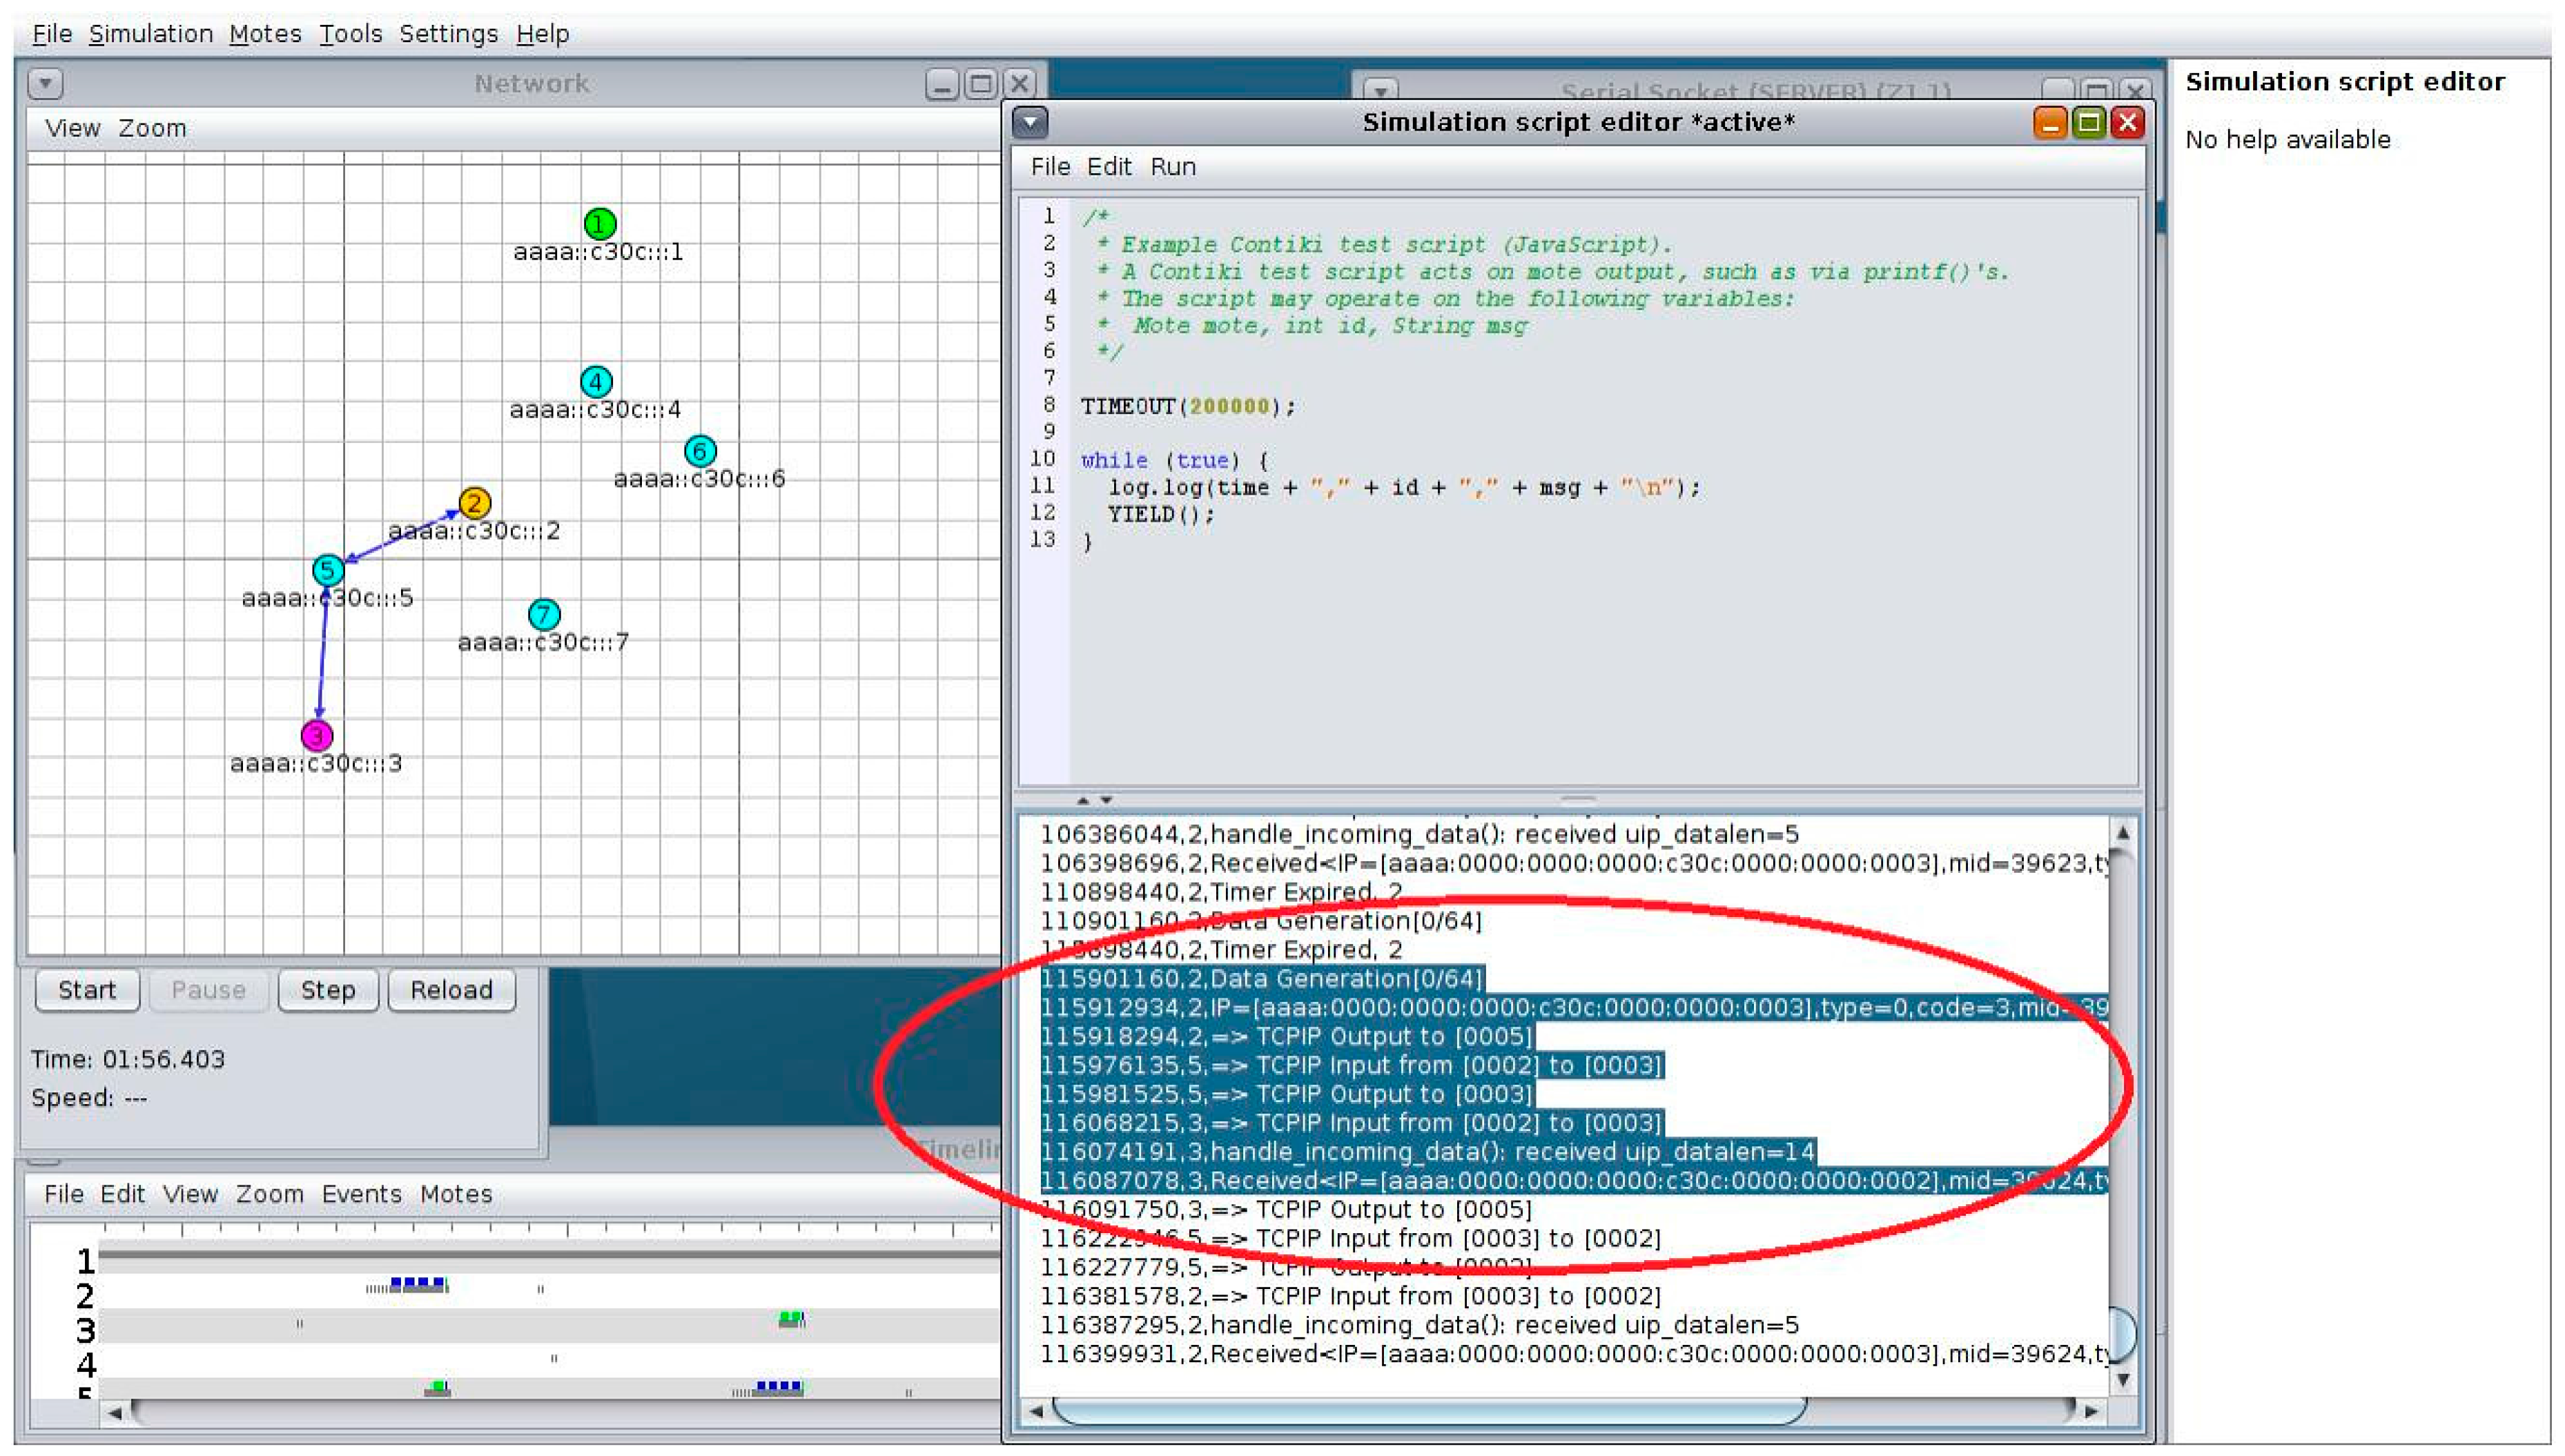
Task: Open Simulation script editor window menu arrow
Action: (x=1030, y=123)
